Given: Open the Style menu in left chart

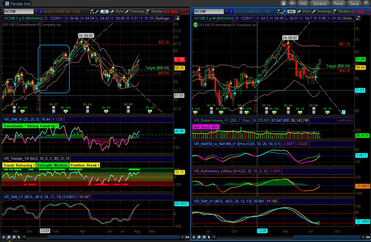Looking at the screenshot, I should click(x=117, y=11).
